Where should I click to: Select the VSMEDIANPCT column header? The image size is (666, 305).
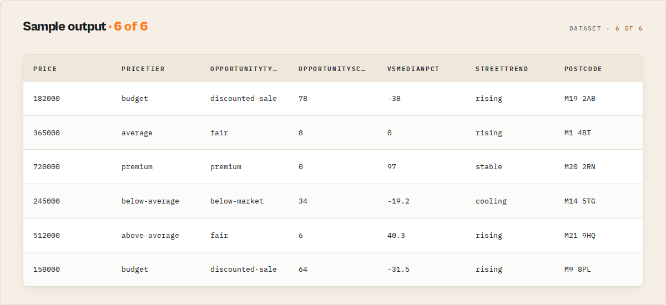click(x=413, y=69)
